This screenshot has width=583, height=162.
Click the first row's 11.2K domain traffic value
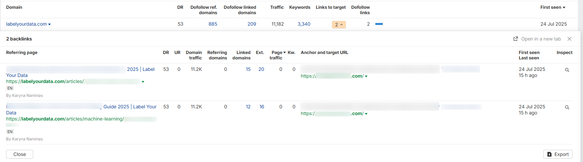[196, 69]
